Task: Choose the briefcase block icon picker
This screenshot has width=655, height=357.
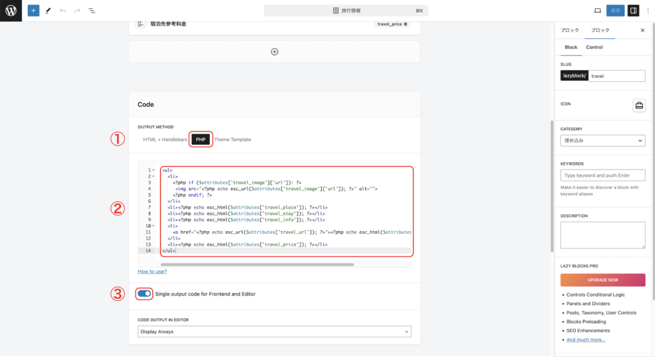Action: [x=639, y=105]
